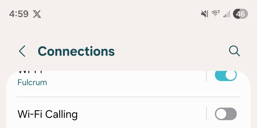The width and height of the screenshot is (257, 128).
Task: Select the partially visible Wi-Fi heading text
Action: (x=30, y=72)
